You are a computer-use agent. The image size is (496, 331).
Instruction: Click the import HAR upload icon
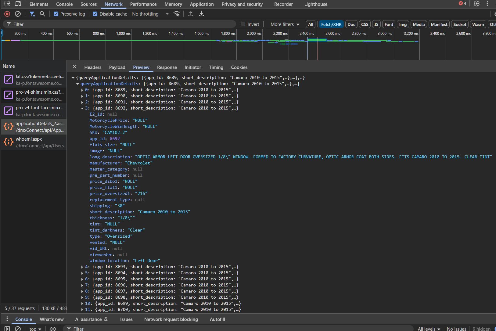click(x=191, y=14)
